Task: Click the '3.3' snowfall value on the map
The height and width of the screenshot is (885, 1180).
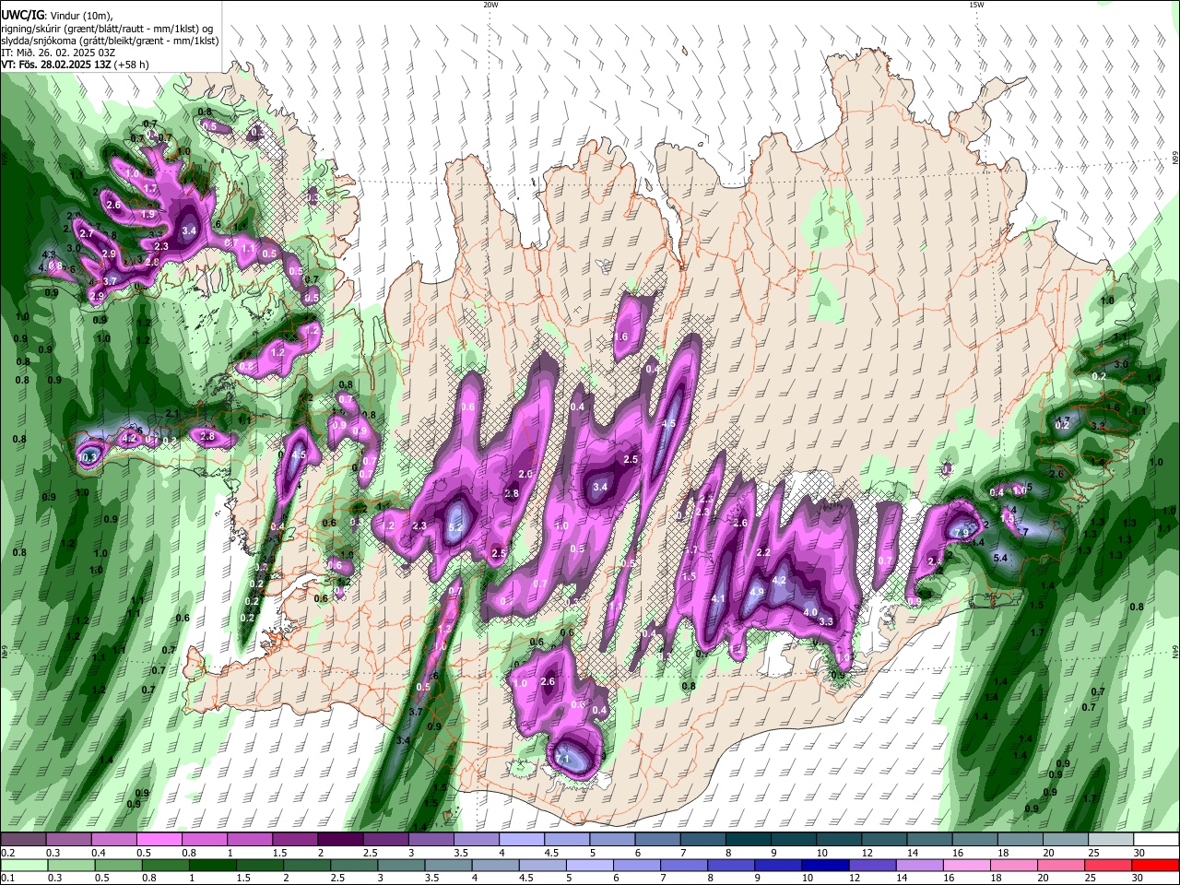Action: (826, 621)
